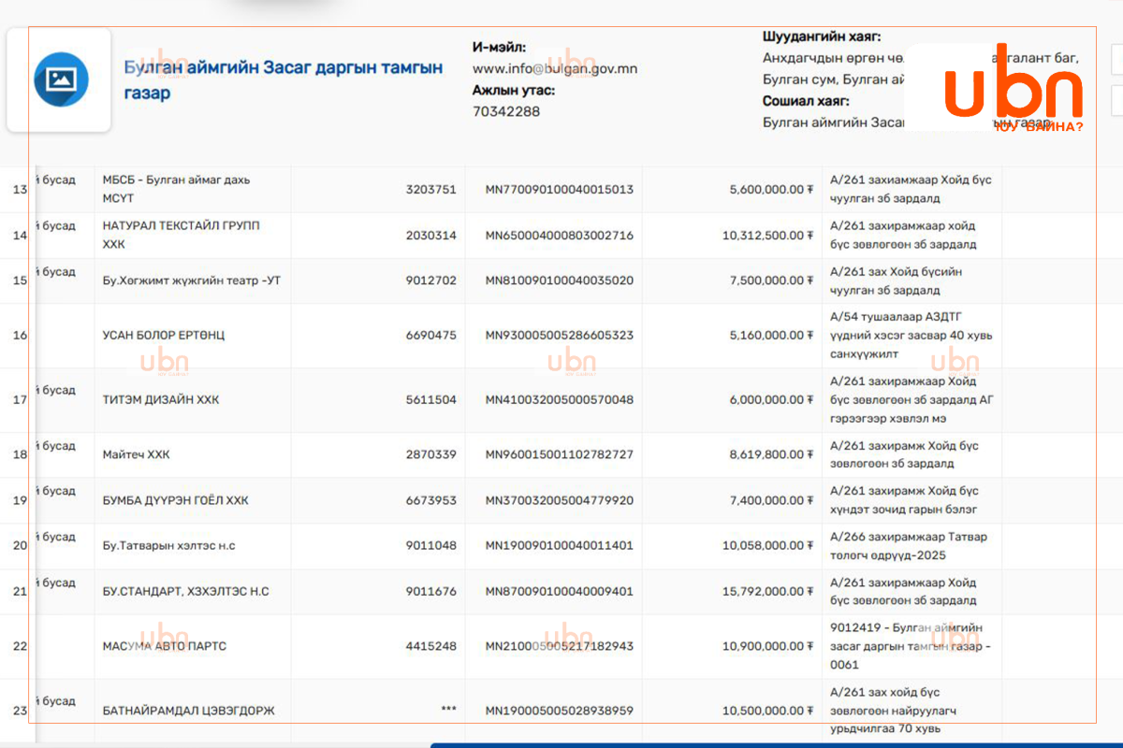Click the organization image placeholder icon
This screenshot has height=748, width=1123.
(x=61, y=79)
